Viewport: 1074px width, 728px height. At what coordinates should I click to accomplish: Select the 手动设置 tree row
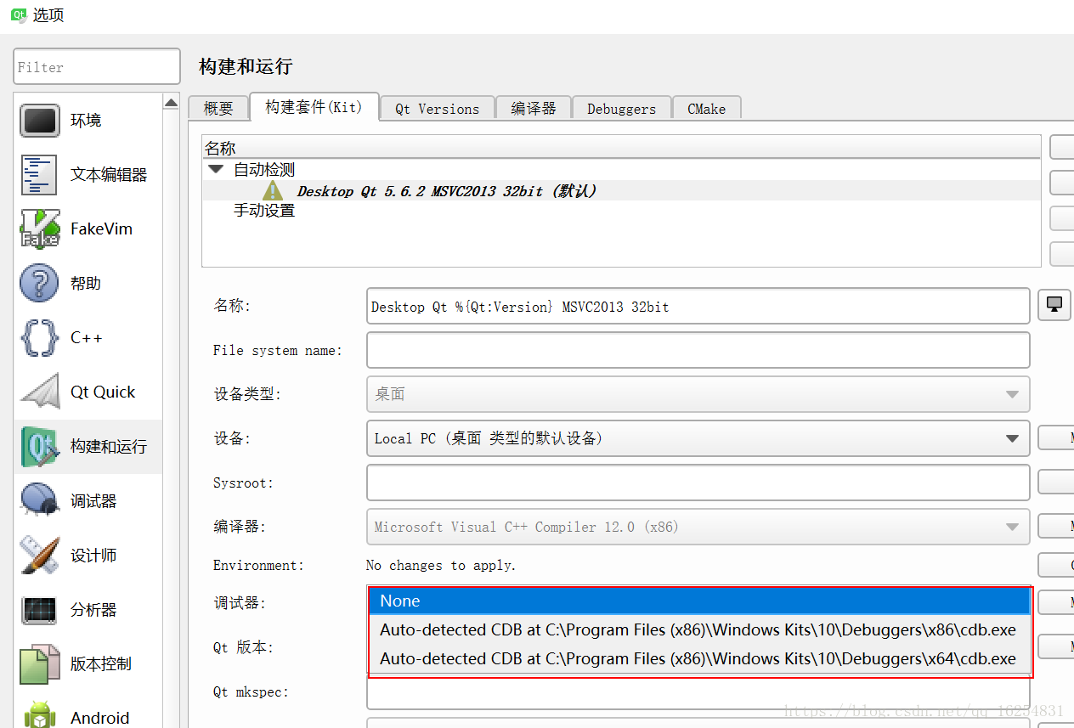[x=264, y=210]
